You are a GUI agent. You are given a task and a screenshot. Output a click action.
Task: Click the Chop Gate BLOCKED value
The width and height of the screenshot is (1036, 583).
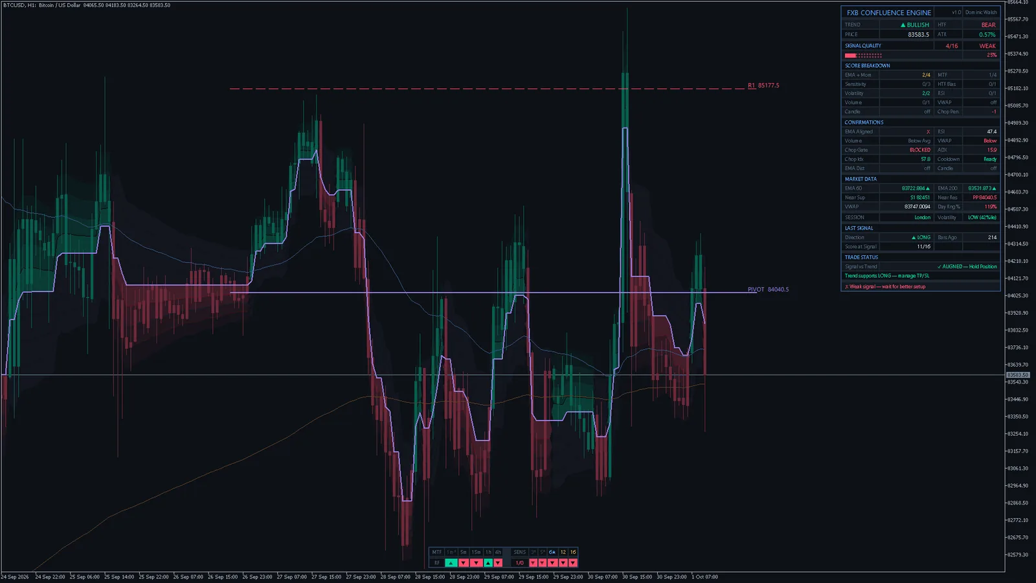[x=919, y=150]
